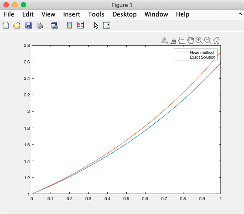244x214 pixels.
Task: Open the Desktop menu
Action: pos(125,14)
